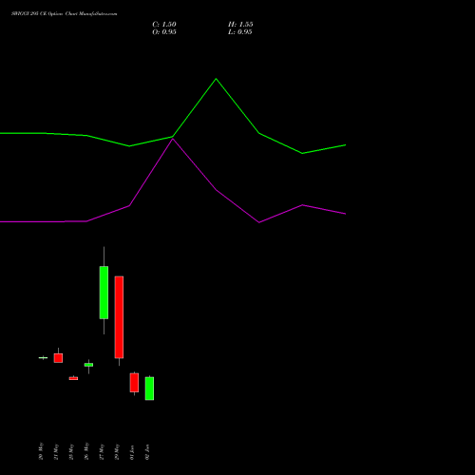Click the '26 May' date axis label
The image size is (475, 475).
point(86,451)
